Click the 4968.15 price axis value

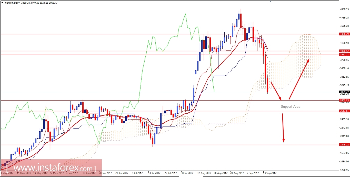344,9
